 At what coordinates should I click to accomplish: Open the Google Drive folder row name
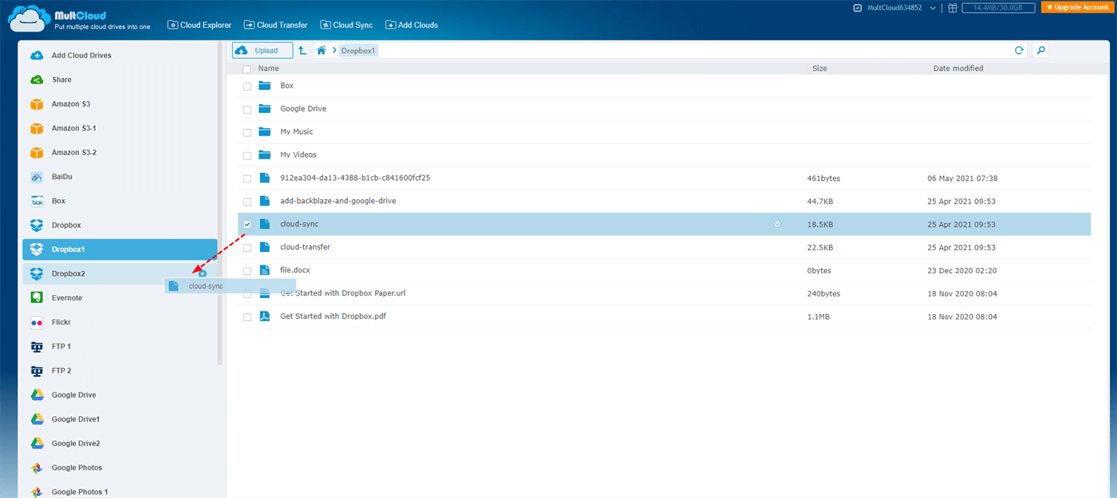point(303,108)
